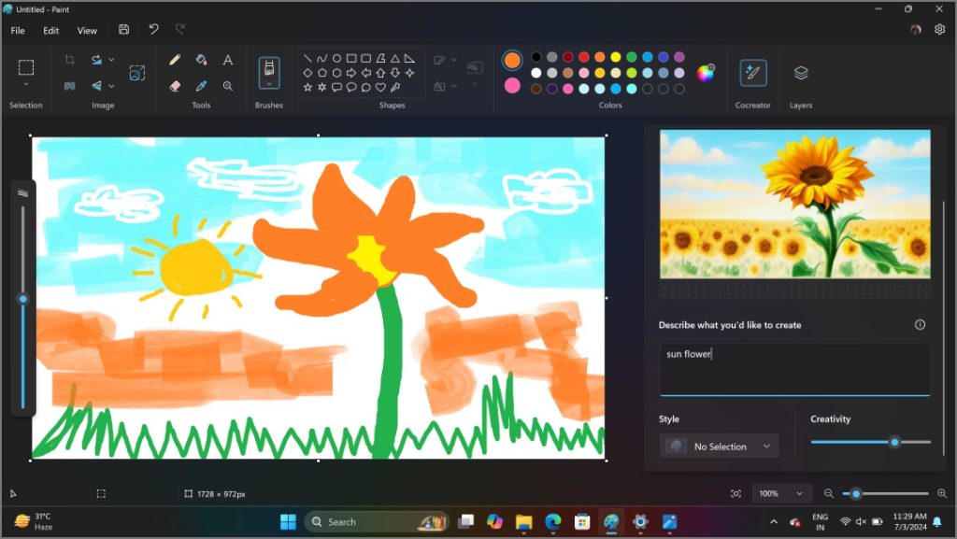The height and width of the screenshot is (539, 957).
Task: Select the heart shape
Action: click(x=380, y=86)
